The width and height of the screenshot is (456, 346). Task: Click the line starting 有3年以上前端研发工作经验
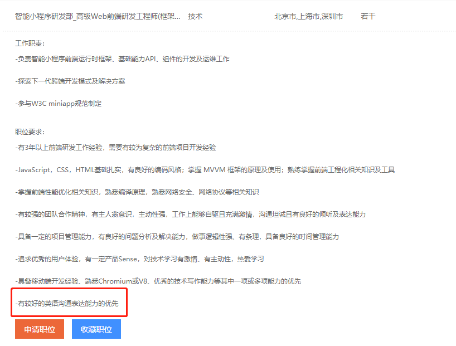[x=115, y=148]
